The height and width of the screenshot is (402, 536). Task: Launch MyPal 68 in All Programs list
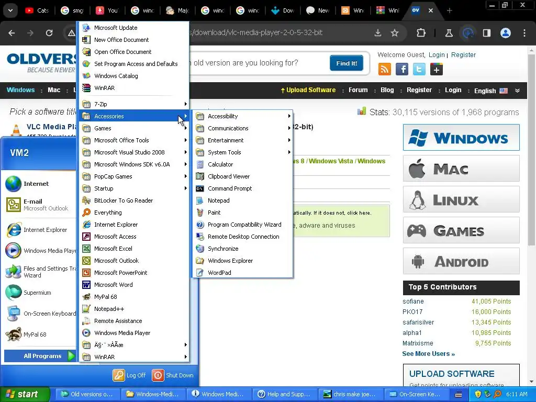134,297
